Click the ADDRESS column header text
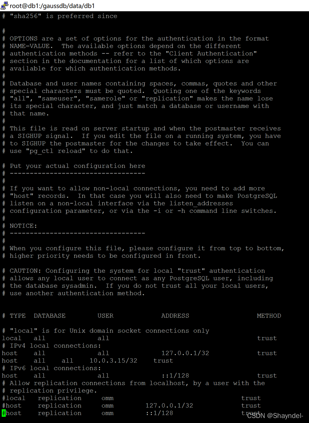This screenshot has width=309, height=423. (175, 316)
